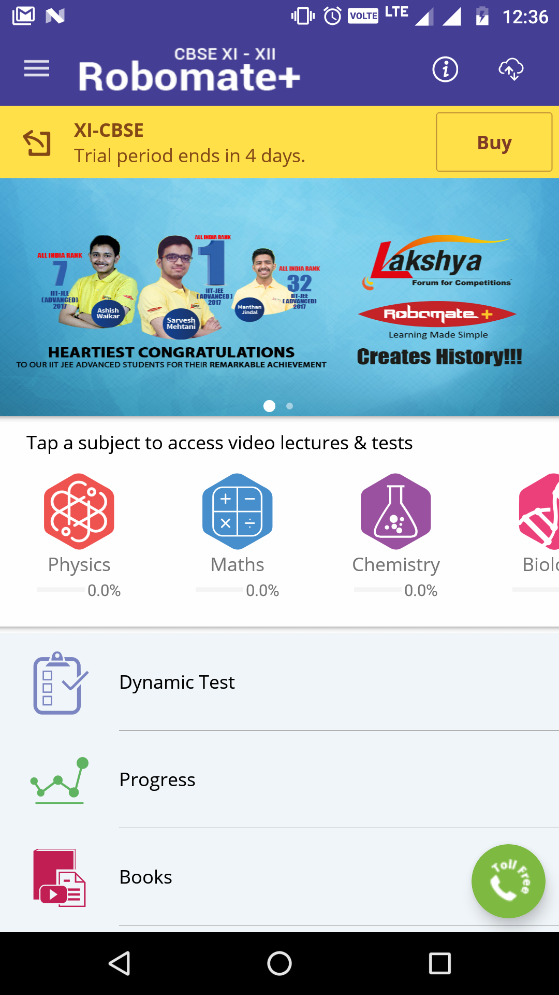Select the Dynamic Test menu entry
Image resolution: width=559 pixels, height=995 pixels.
tap(279, 682)
